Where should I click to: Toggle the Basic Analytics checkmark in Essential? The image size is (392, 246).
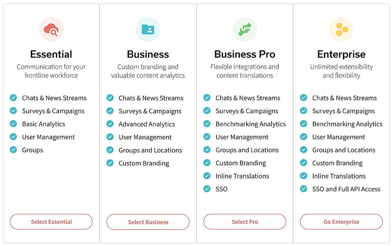pos(13,124)
